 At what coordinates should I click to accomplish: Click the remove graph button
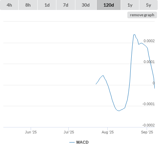coord(142,15)
